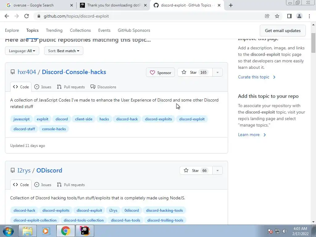Open Windows Media Player from the taskbar
316x237 pixels.
point(46,231)
